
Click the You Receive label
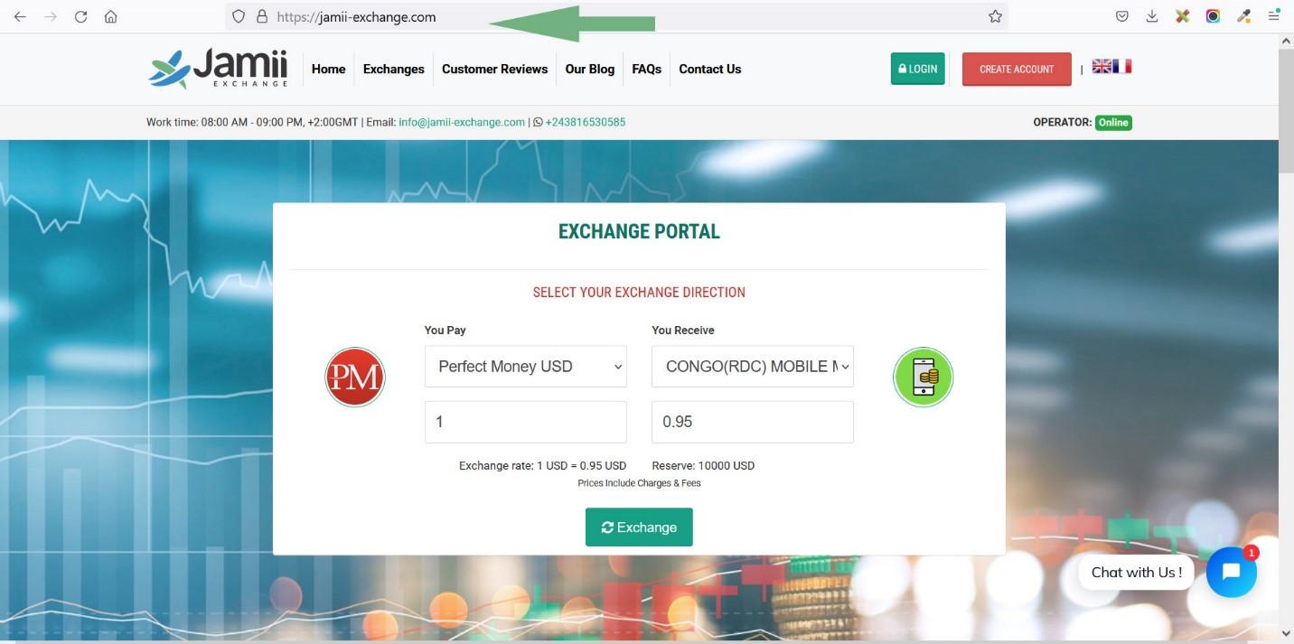683,331
